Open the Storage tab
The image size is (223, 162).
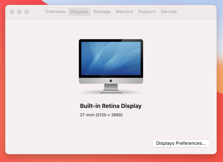click(x=102, y=12)
